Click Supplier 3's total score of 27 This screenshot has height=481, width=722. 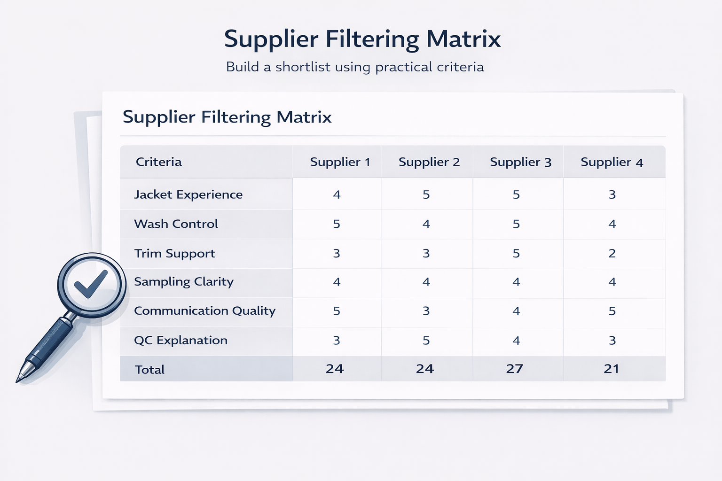515,369
